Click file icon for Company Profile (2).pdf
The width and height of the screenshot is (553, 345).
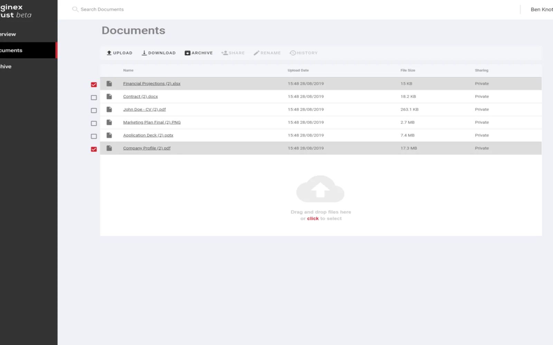109,148
